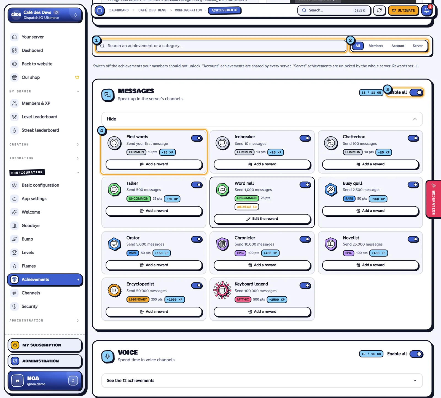Open the Levels configuration page
441x398 pixels.
click(45, 253)
